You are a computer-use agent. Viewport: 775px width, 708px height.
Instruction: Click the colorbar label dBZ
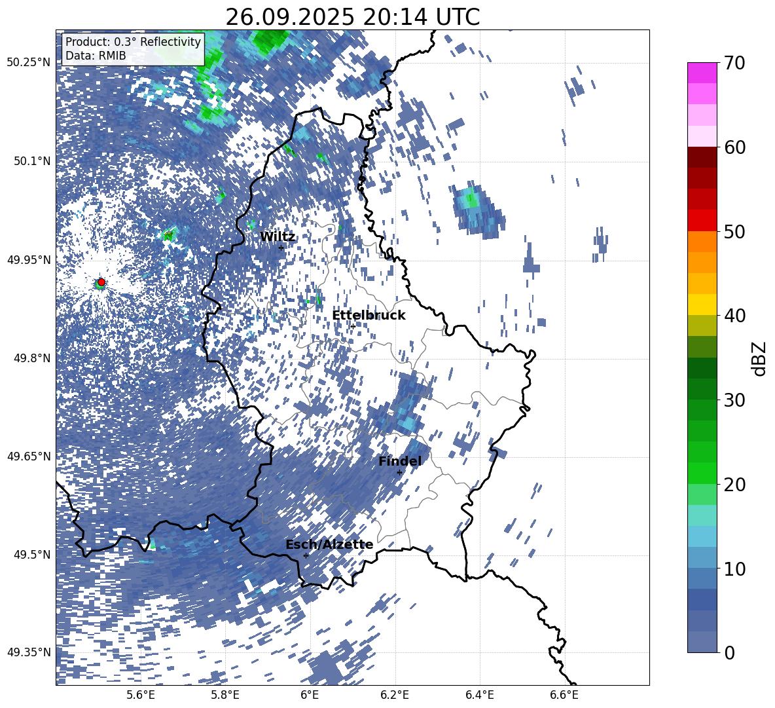tap(759, 358)
